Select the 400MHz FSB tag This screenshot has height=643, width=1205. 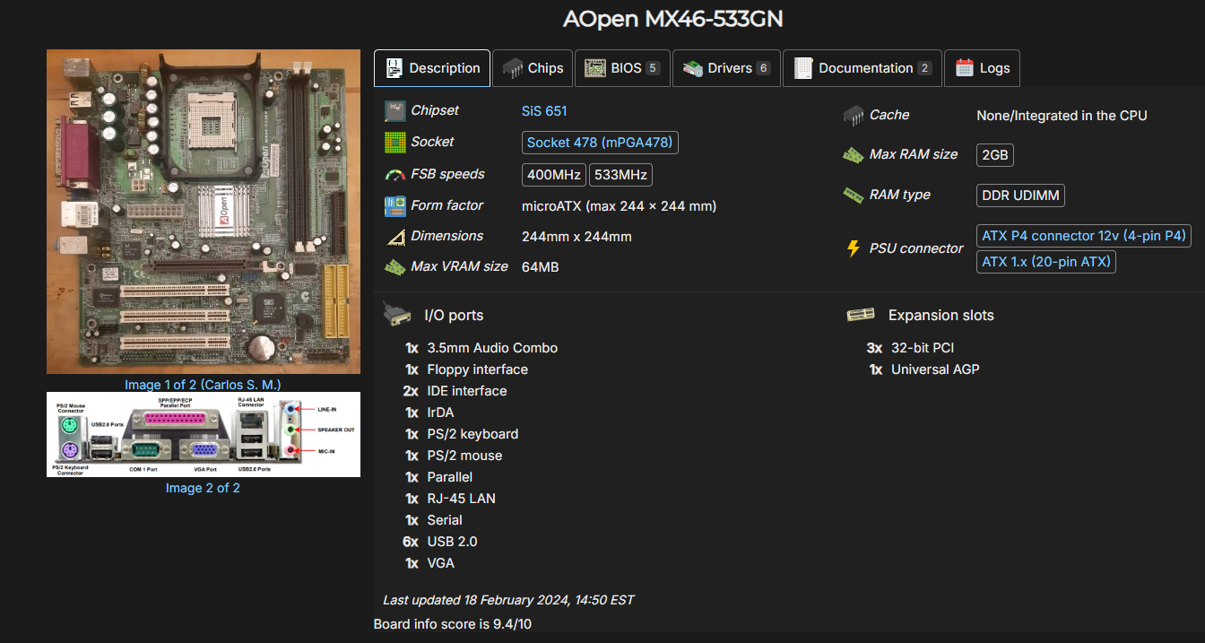pos(554,174)
